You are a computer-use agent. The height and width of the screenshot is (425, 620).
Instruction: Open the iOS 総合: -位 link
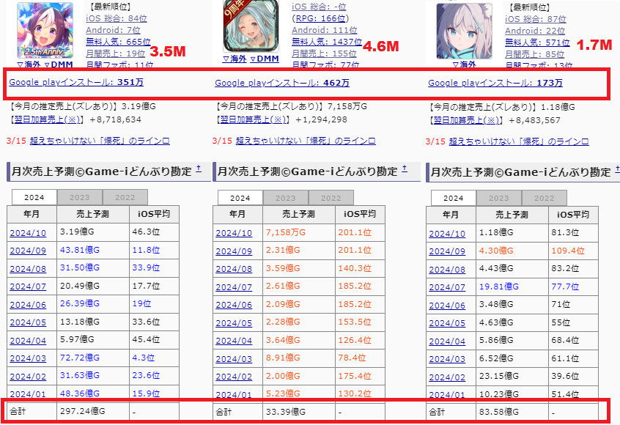point(319,7)
